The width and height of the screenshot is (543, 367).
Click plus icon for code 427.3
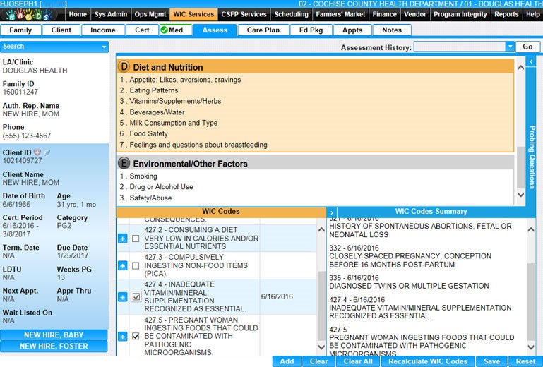(x=122, y=266)
